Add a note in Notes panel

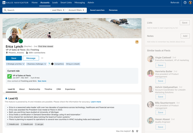(x=185, y=36)
